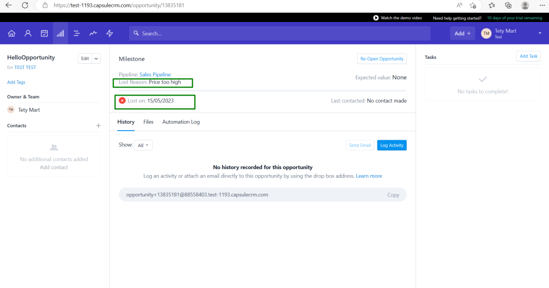Open the Sales Pipeline link
Screen dimensions: 549x288
[155, 74]
